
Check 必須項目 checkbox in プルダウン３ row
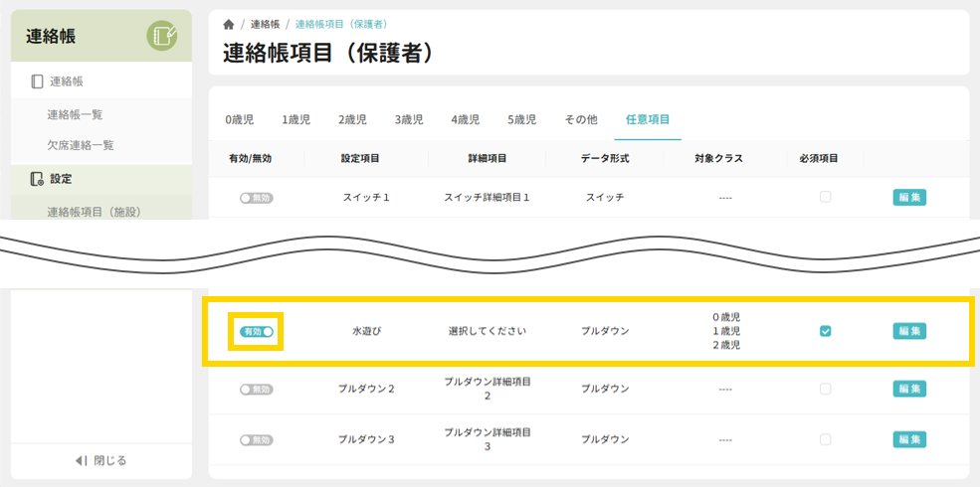[x=825, y=439]
